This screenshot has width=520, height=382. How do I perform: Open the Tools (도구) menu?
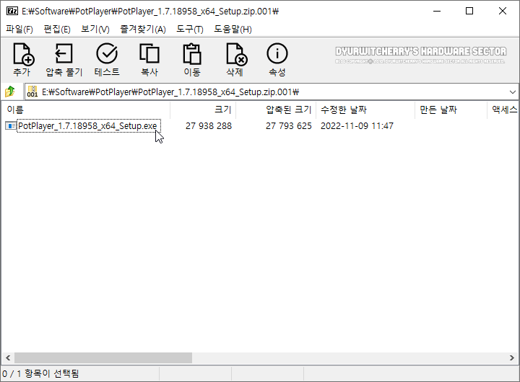[190, 29]
